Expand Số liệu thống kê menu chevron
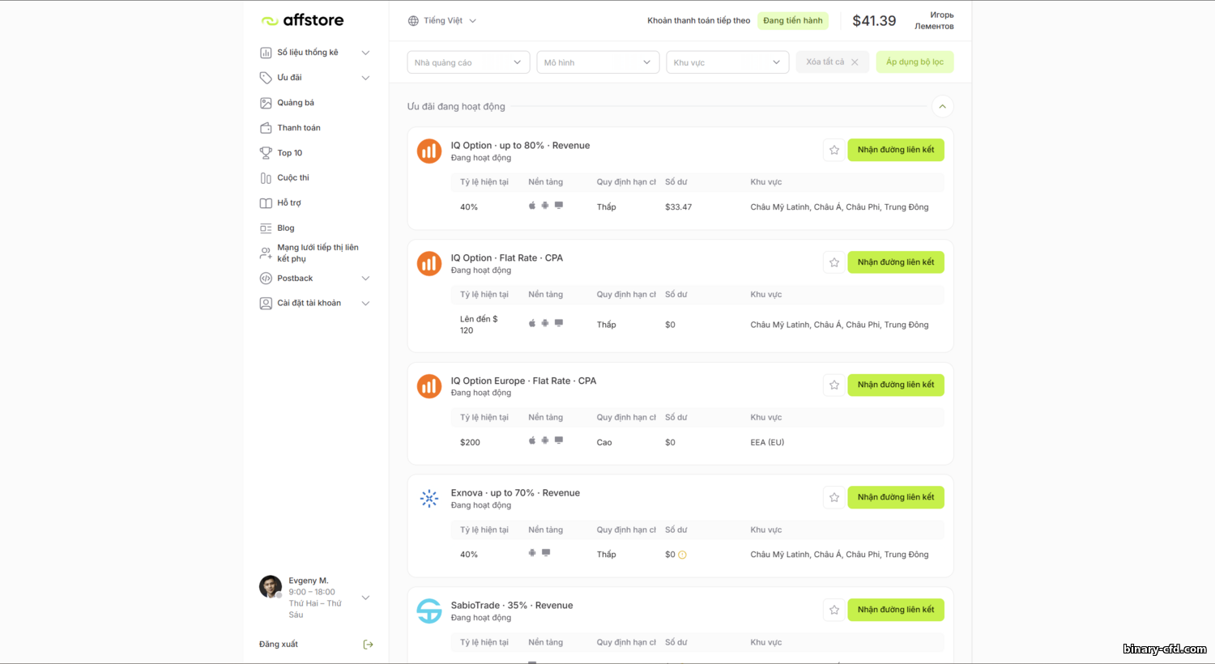The width and height of the screenshot is (1215, 664). pyautogui.click(x=365, y=53)
